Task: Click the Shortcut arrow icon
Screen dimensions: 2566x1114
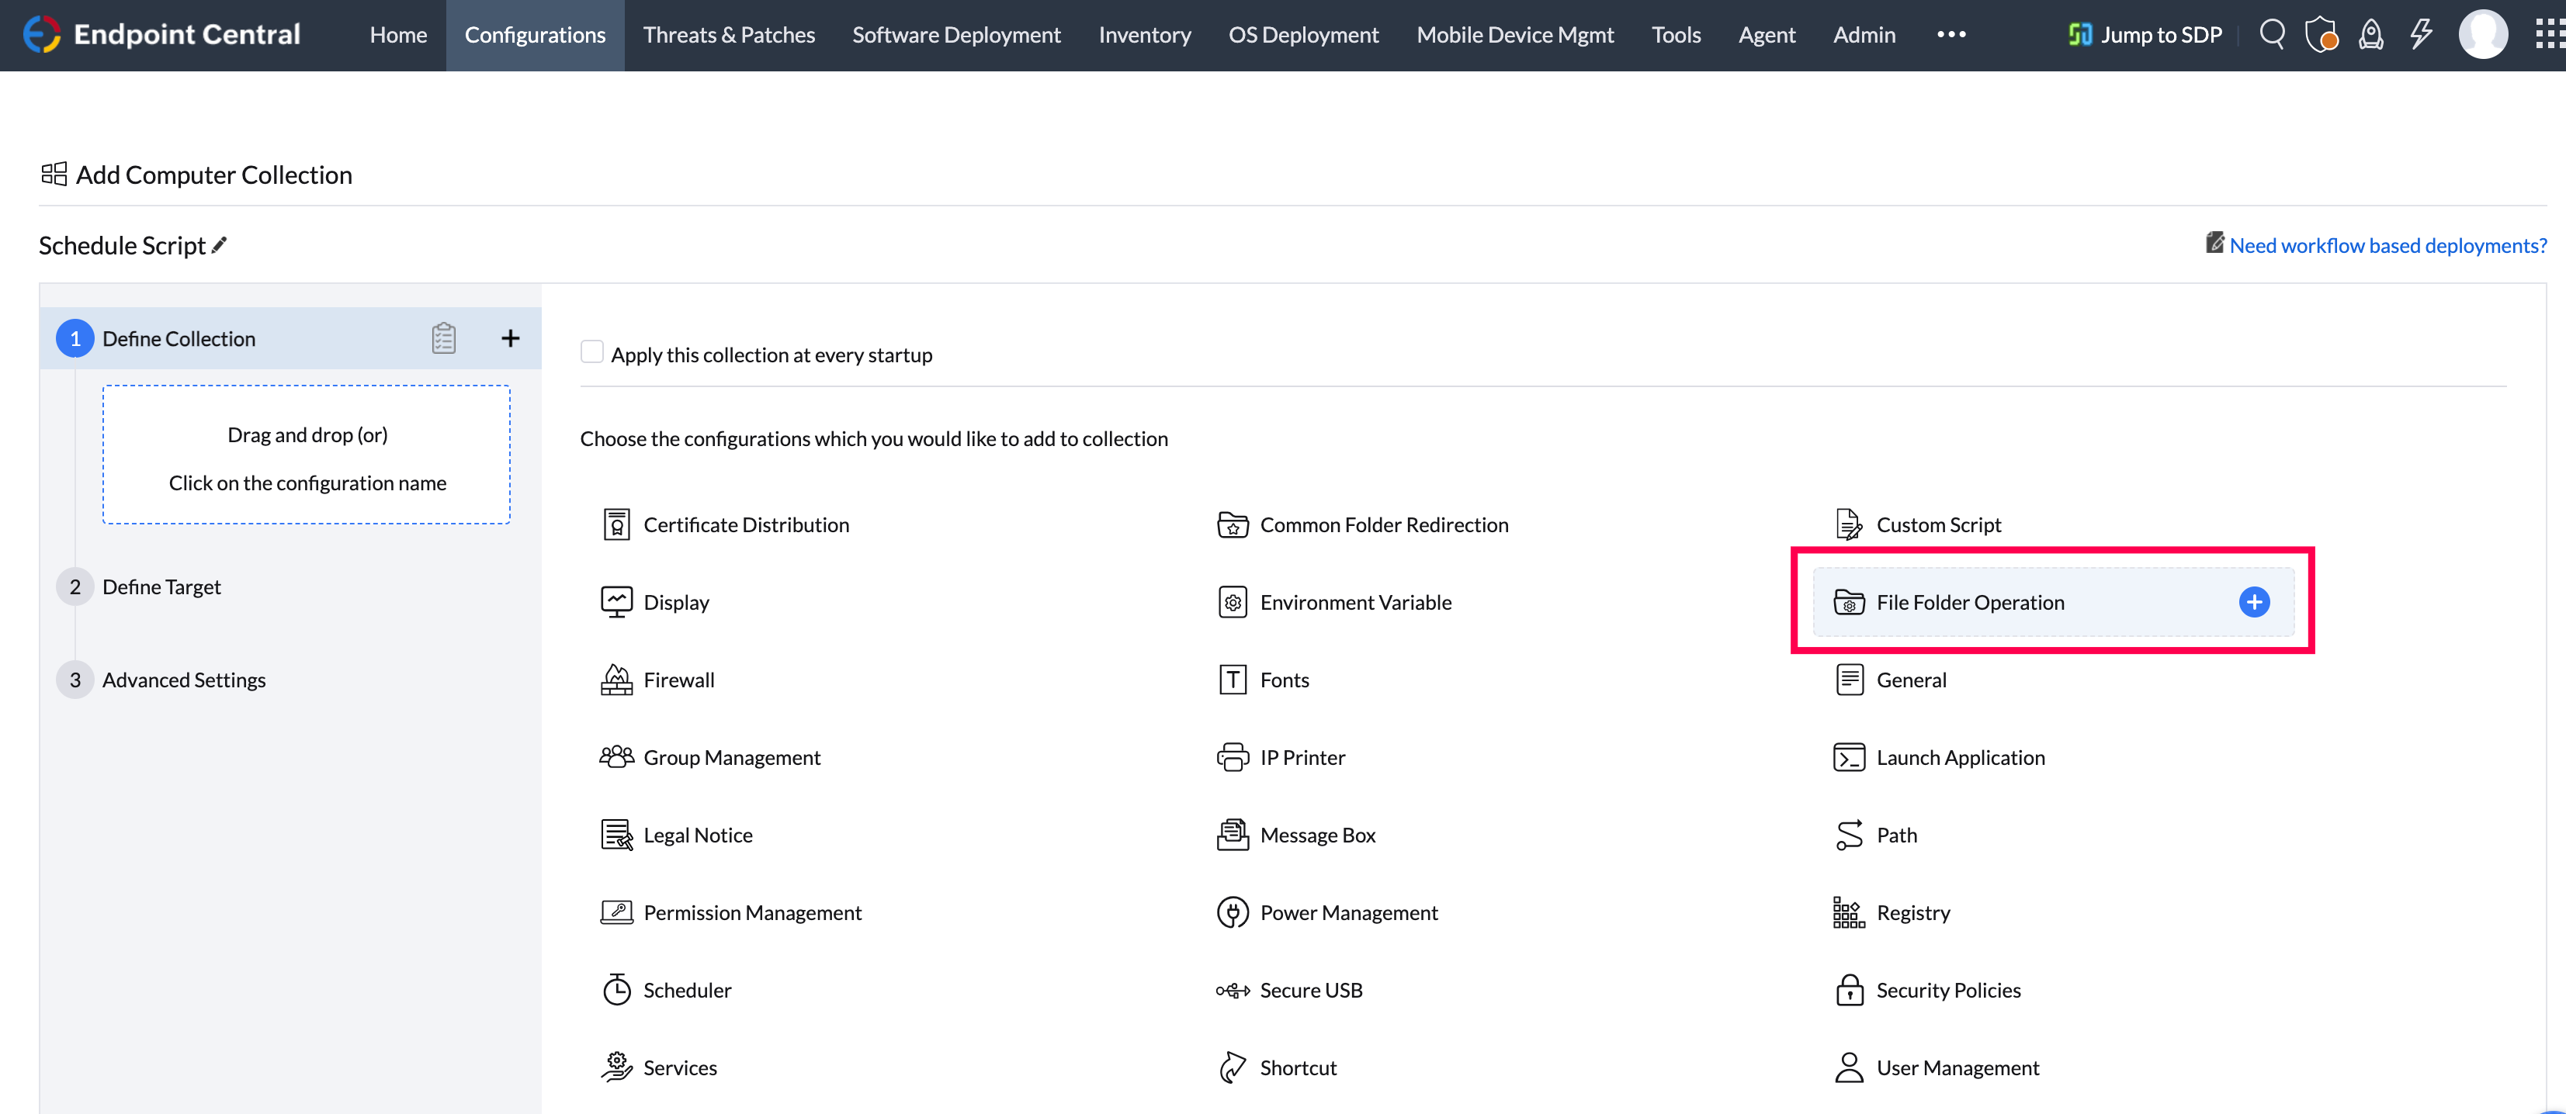Action: tap(1233, 1067)
